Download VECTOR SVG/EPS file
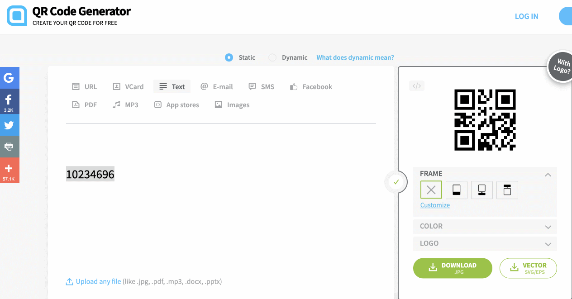The image size is (572, 299). click(528, 268)
